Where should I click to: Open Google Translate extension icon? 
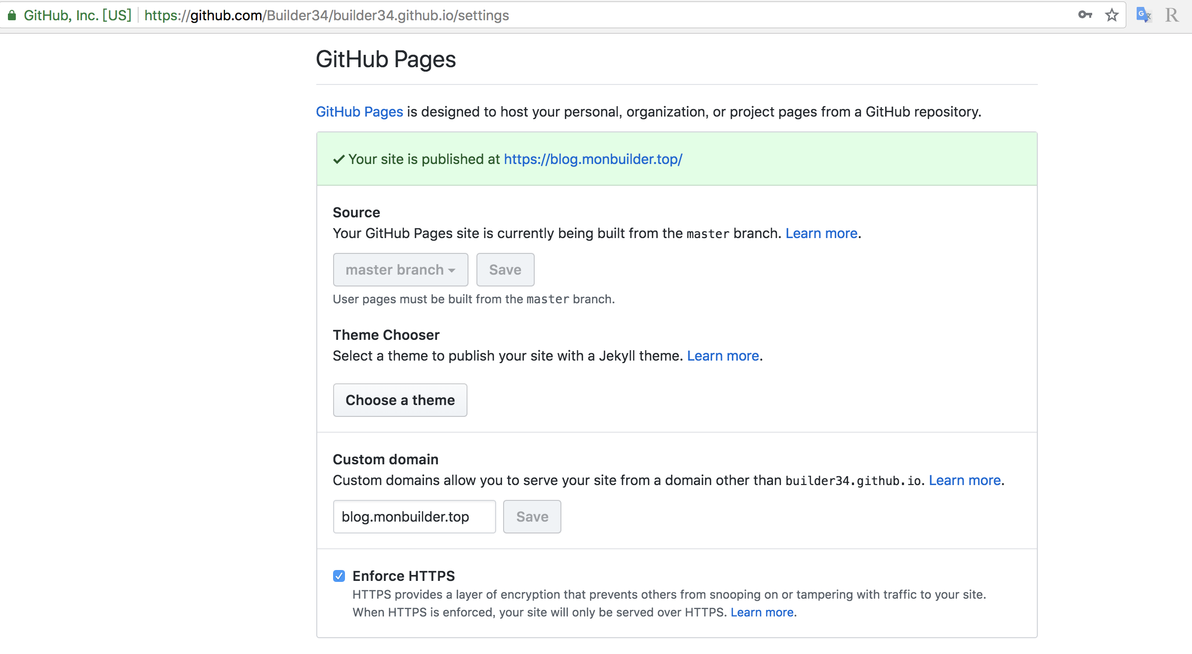coord(1144,15)
